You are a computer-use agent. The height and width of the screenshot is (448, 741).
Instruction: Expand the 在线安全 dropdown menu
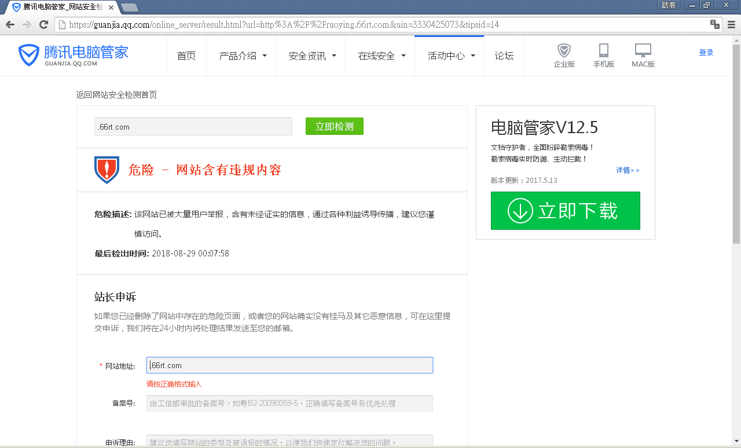[x=381, y=56]
